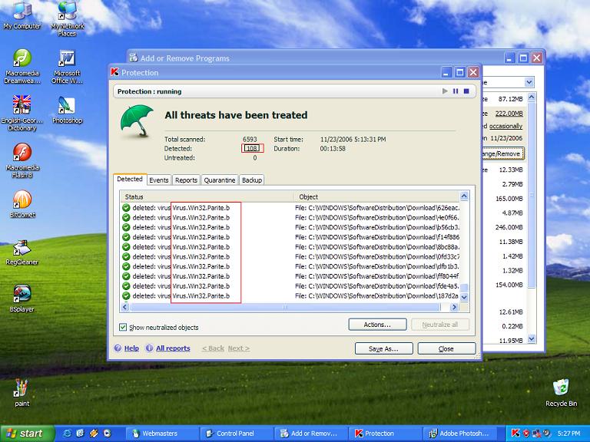Launch Macromedia Flash 8 desktop shortcut
590x442 pixels.
pyautogui.click(x=22, y=160)
